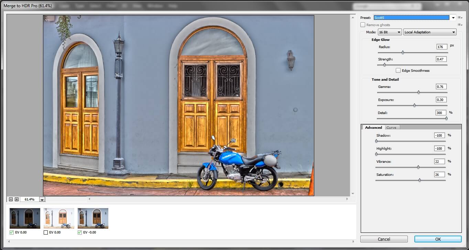Click the preview's horizontal scroll left arrow

click(x=90, y=199)
